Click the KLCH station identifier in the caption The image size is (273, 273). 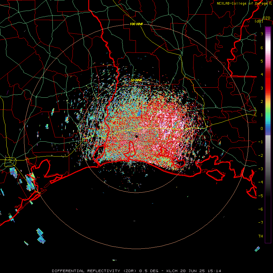[171, 271]
